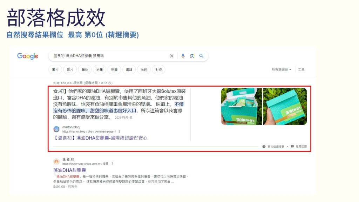Open Google Lens image search
Screen dimensions: 359x202
(192, 56)
